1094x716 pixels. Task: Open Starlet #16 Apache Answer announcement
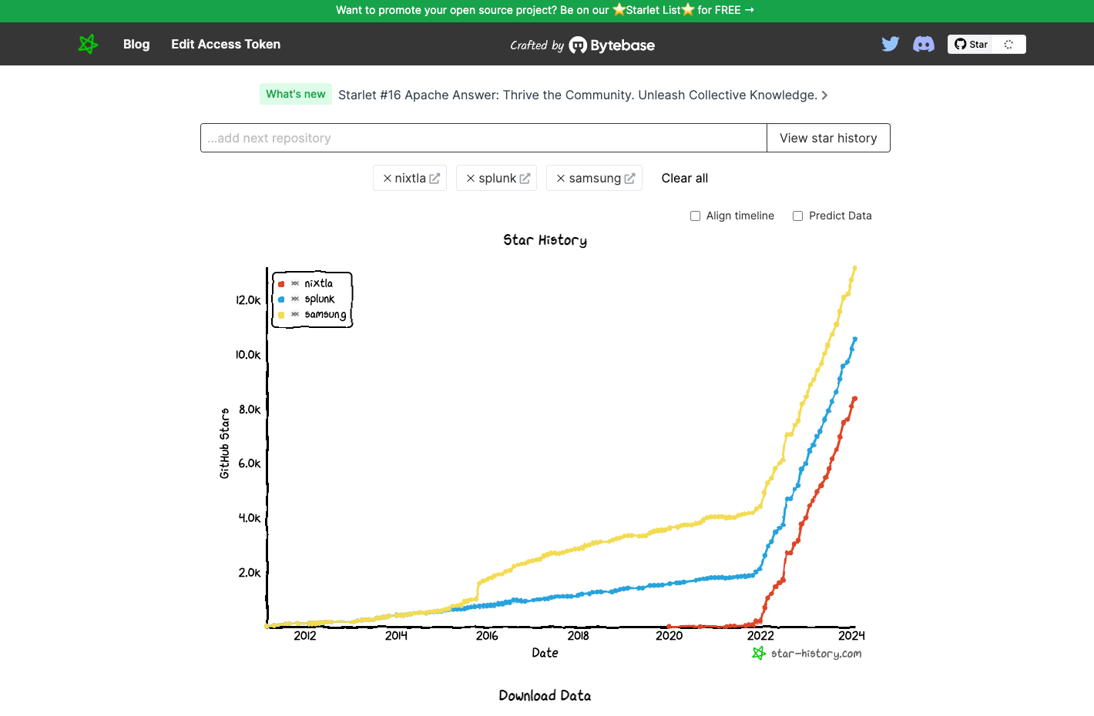tap(578, 95)
